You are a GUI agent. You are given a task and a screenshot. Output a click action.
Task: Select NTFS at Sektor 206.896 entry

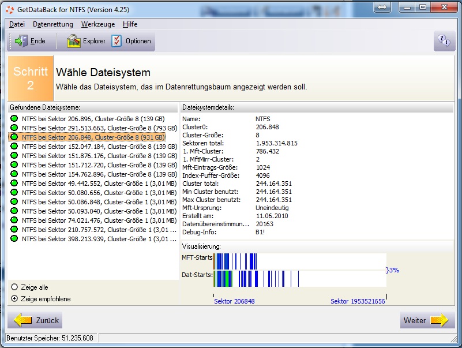tap(93, 119)
